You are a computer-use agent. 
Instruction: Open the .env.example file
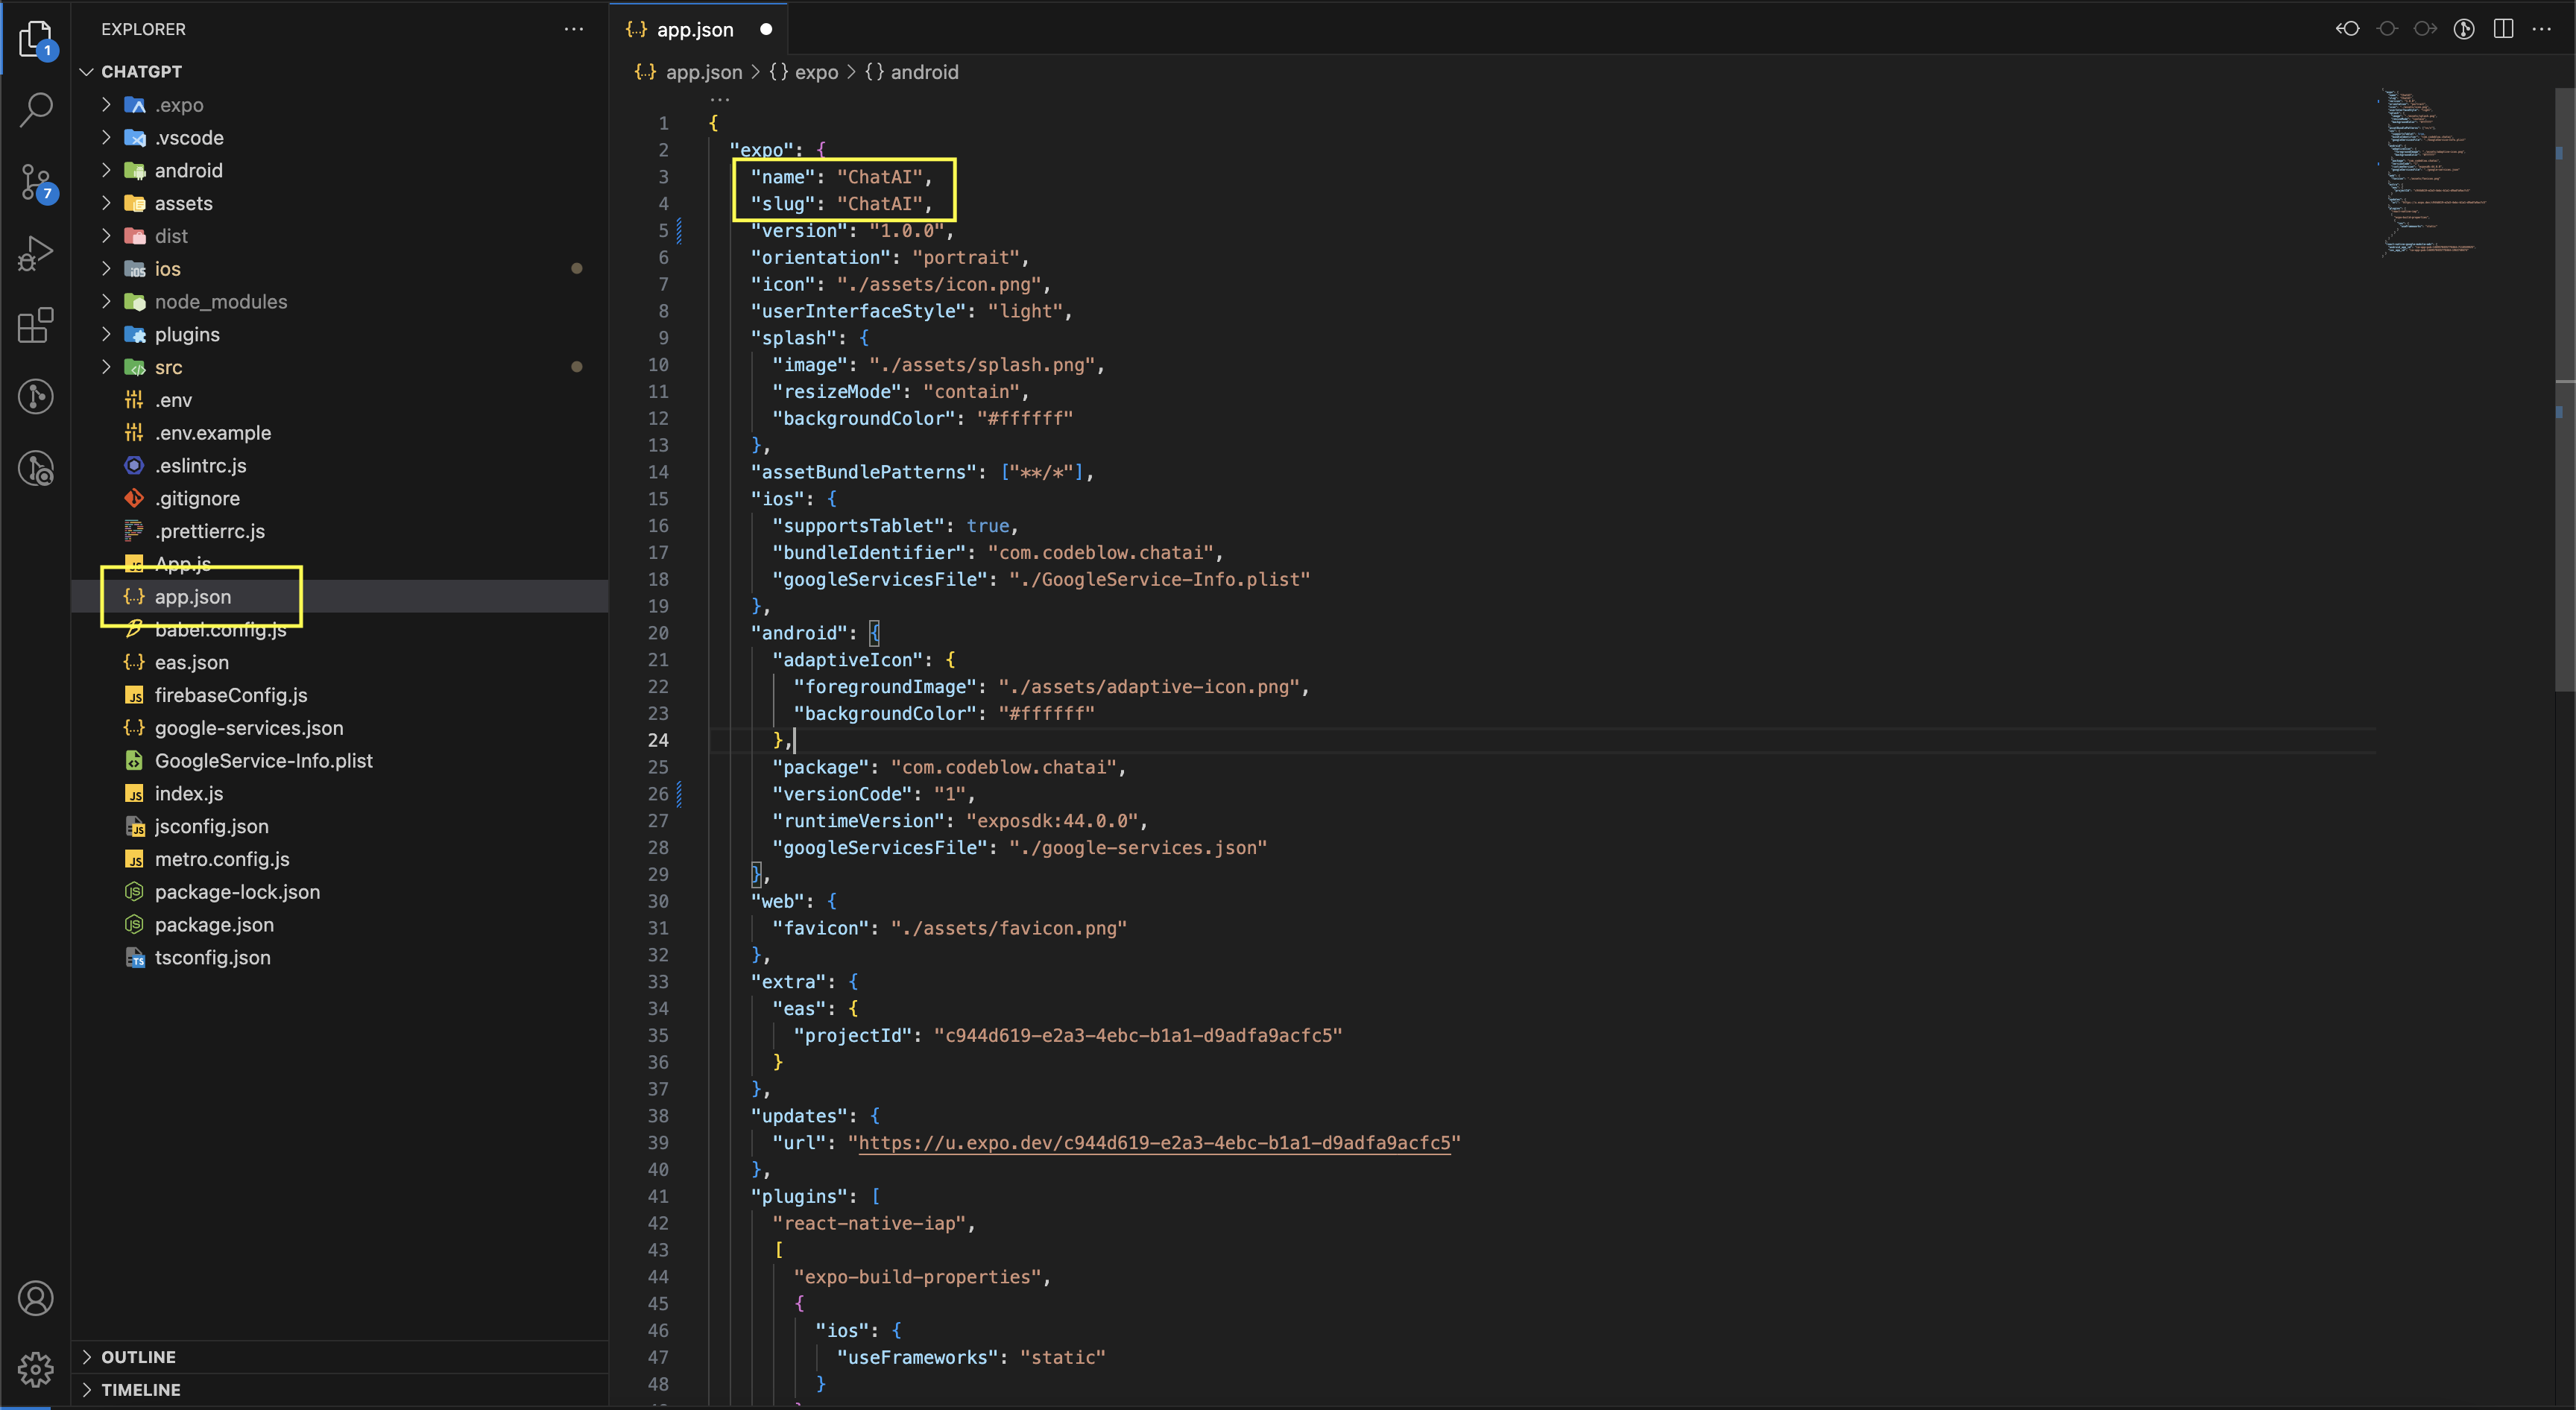(x=340, y=433)
